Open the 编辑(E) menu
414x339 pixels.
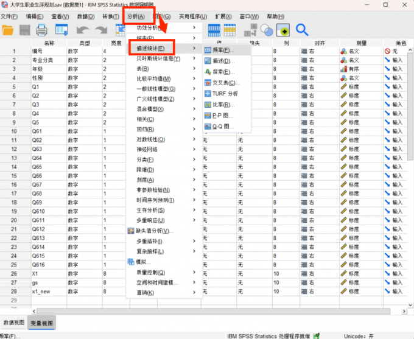click(35, 16)
